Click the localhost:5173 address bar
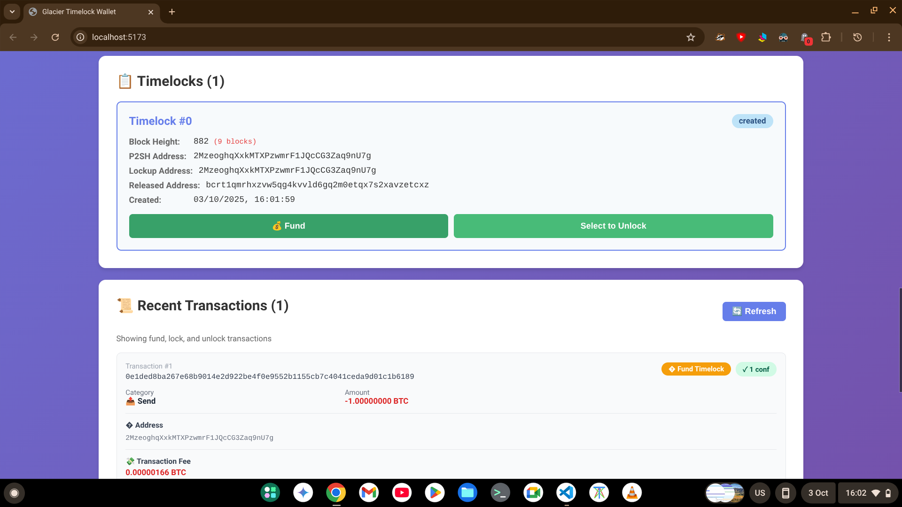902x507 pixels. [376, 37]
